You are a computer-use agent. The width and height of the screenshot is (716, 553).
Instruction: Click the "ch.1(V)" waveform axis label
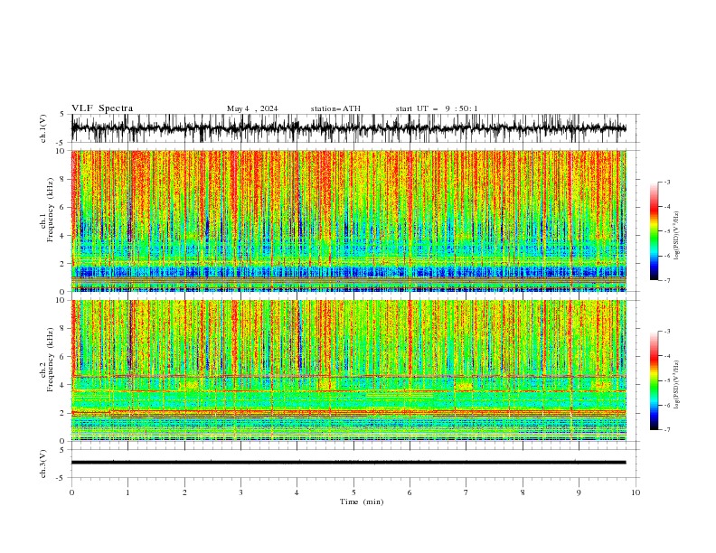pyautogui.click(x=43, y=128)
